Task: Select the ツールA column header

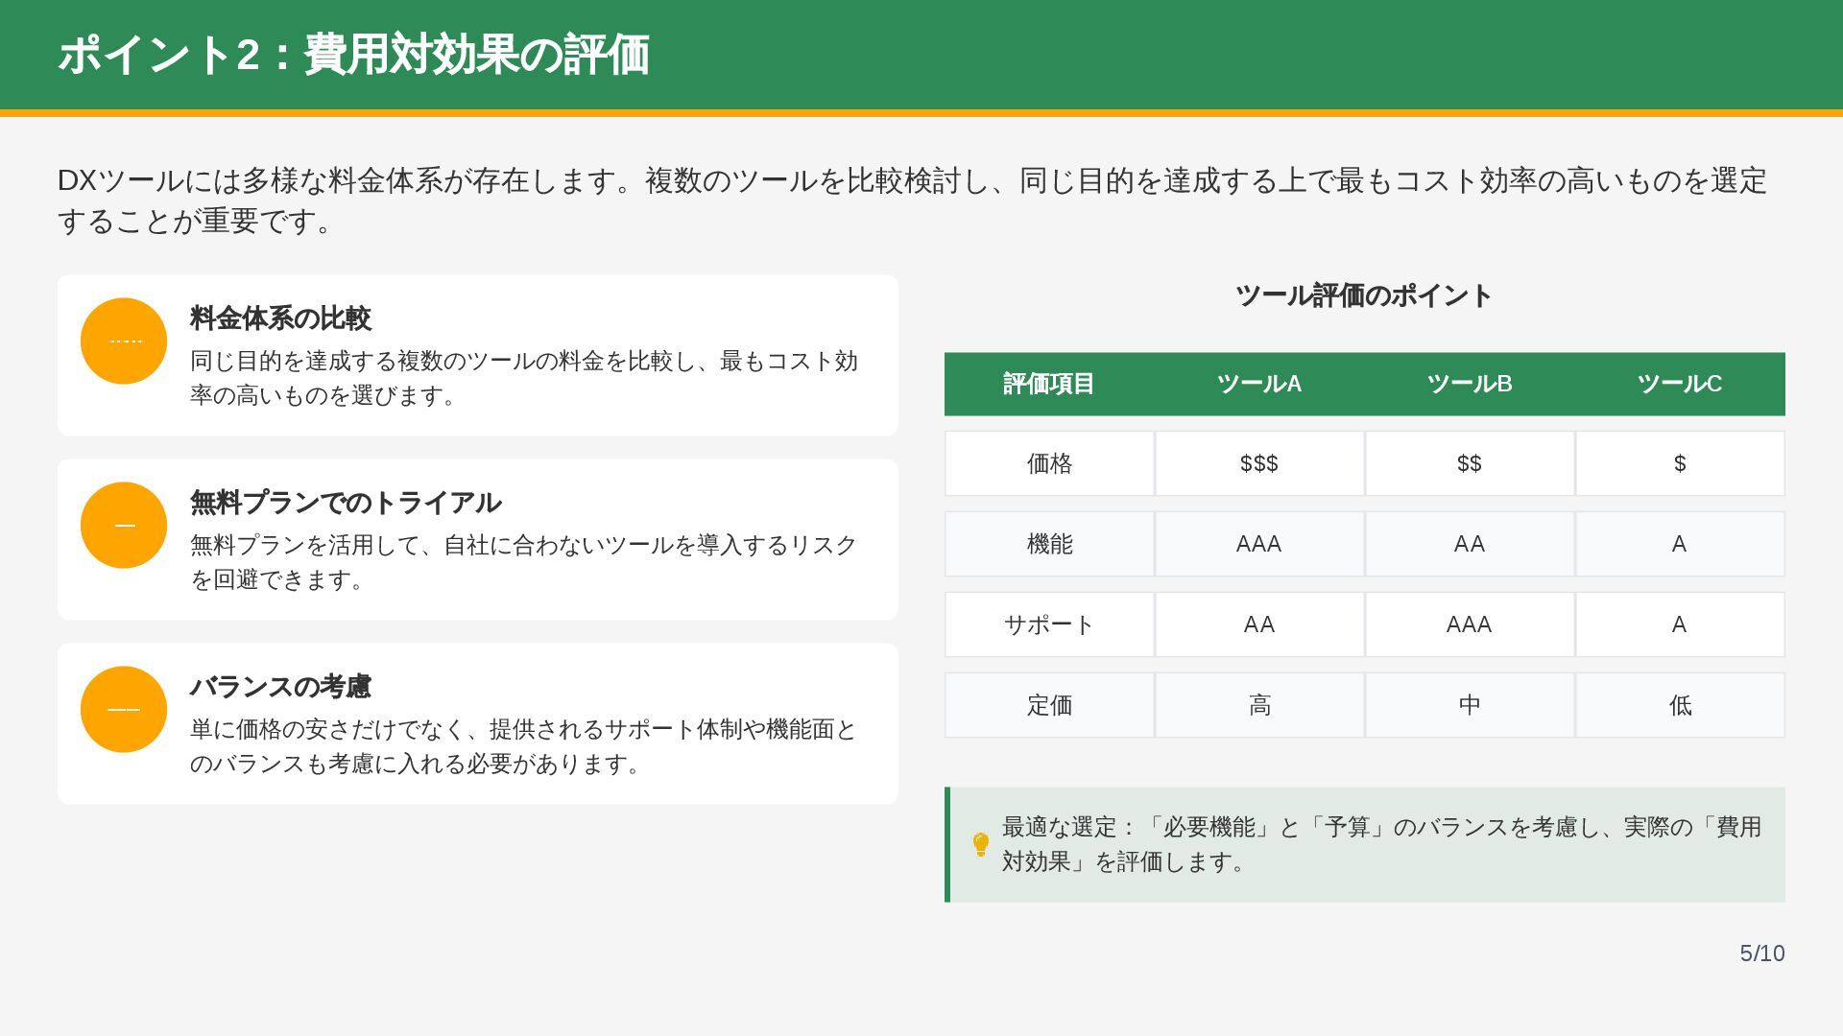Action: coord(1258,384)
